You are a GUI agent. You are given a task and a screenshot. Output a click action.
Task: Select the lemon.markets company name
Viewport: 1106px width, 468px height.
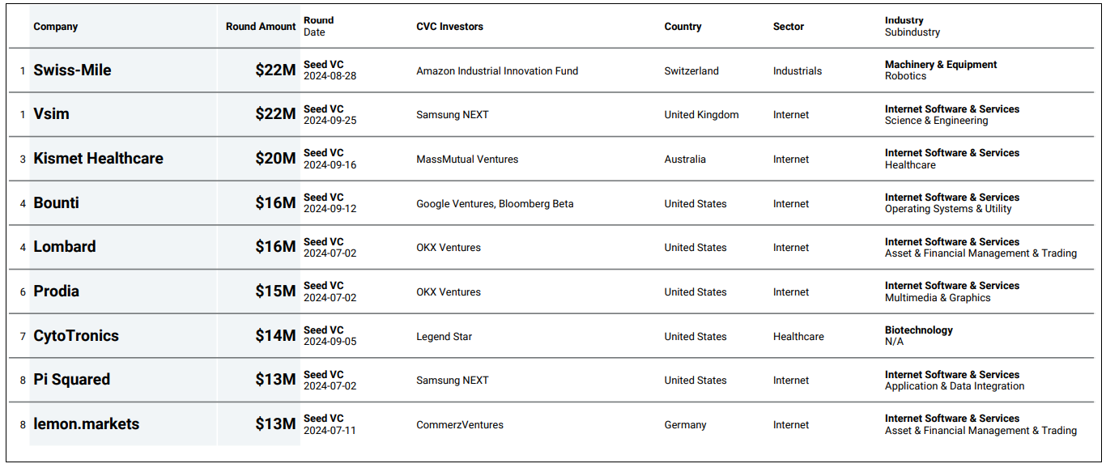tap(86, 424)
